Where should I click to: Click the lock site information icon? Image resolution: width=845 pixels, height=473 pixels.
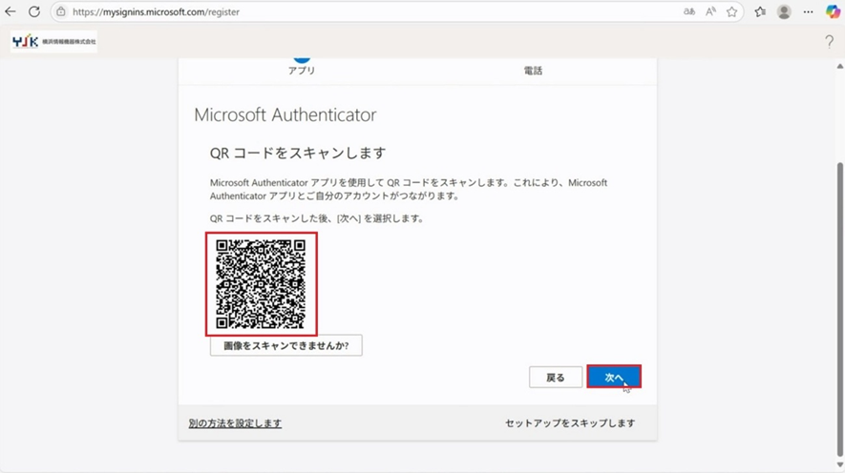click(61, 12)
